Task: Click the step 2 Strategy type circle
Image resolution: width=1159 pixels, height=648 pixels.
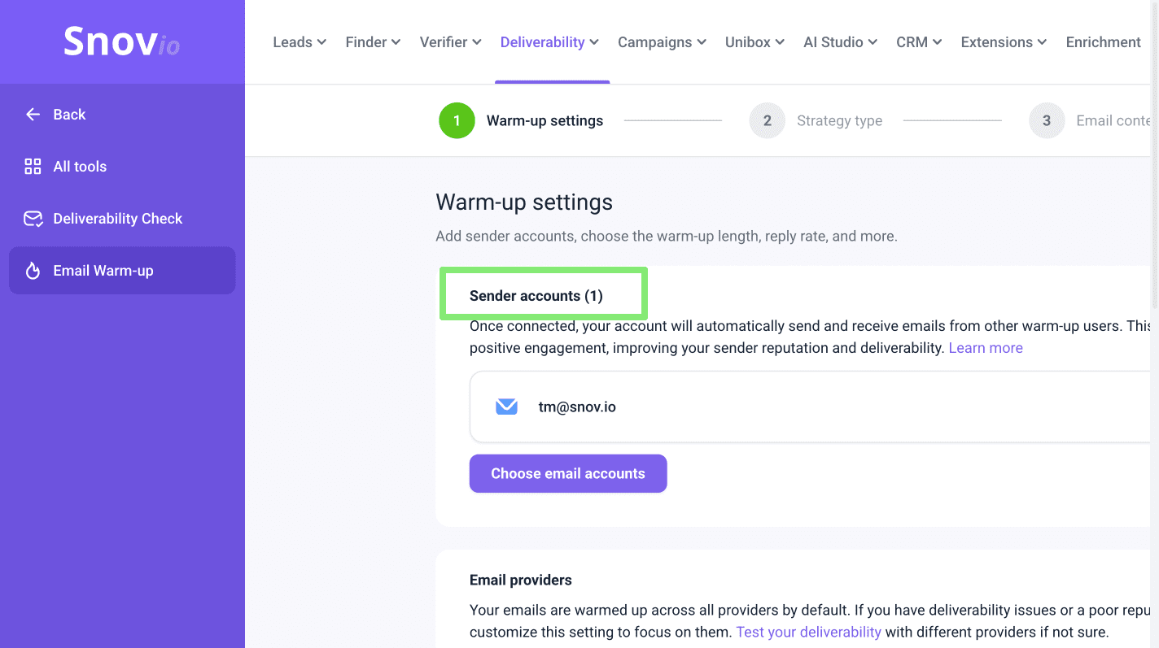Action: (767, 121)
